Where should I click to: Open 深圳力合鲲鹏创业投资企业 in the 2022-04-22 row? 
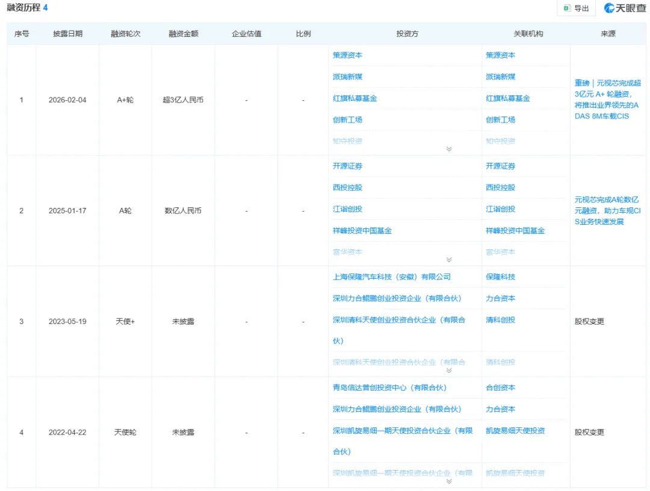pos(397,409)
